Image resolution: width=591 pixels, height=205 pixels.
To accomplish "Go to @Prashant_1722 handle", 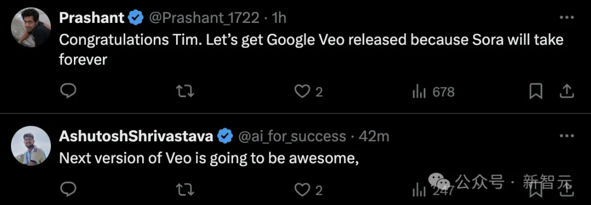I will click(205, 17).
